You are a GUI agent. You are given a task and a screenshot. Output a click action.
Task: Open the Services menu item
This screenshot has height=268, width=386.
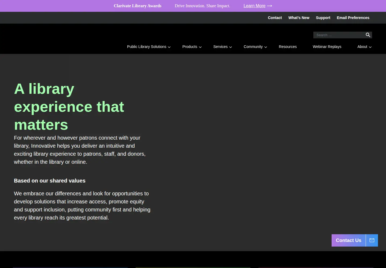tap(220, 47)
